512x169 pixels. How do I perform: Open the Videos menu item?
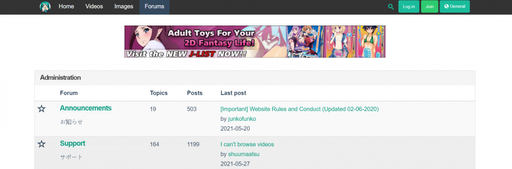pos(94,7)
